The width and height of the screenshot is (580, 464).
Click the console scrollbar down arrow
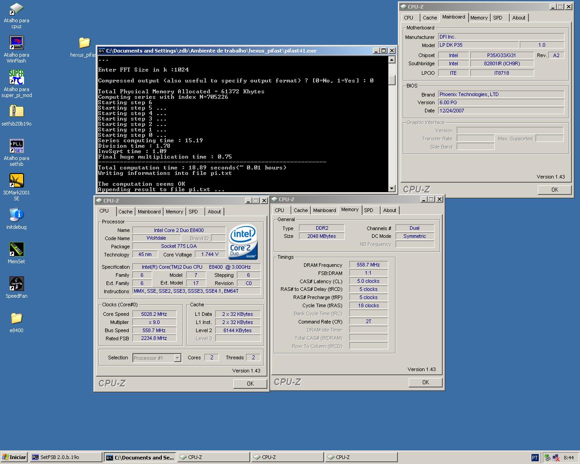point(392,188)
